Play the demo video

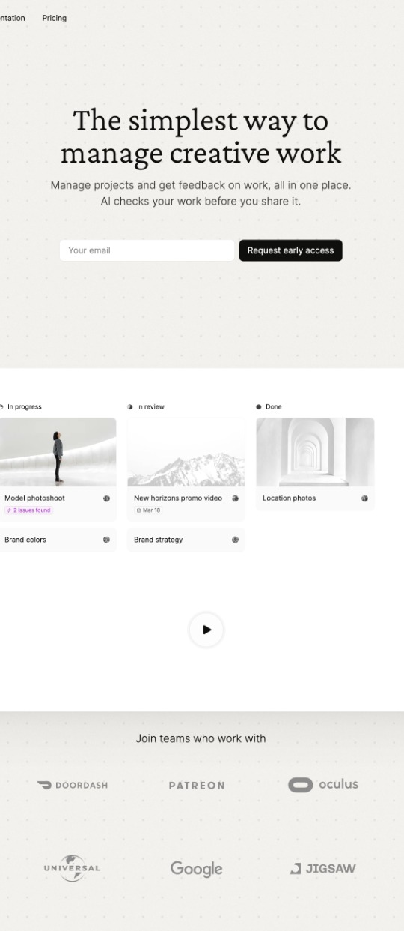[206, 630]
